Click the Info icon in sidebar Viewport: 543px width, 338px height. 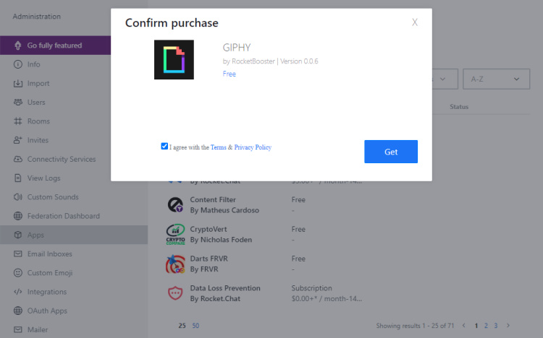[18, 64]
